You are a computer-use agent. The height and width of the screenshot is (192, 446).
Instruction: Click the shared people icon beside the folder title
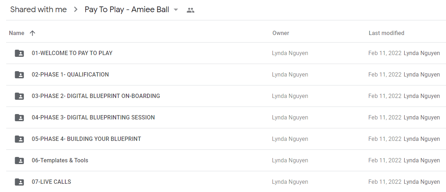(191, 10)
